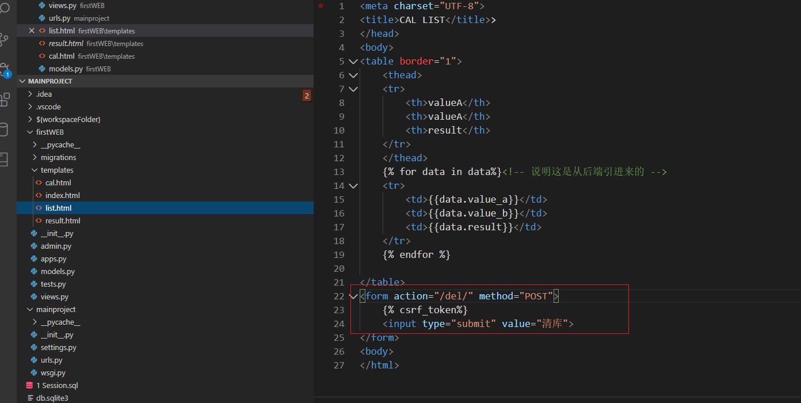Viewport: 801px width, 403px height.
Task: Expand the .idea folder chevron
Action: tap(30, 94)
